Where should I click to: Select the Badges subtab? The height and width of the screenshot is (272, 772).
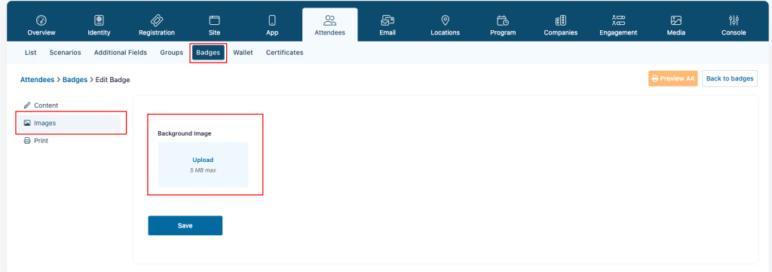coord(208,53)
